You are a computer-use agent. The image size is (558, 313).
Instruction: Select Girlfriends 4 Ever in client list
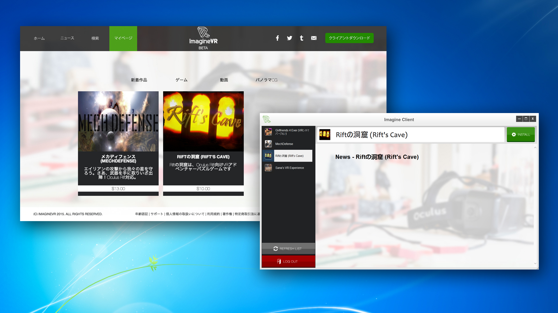coord(288,132)
